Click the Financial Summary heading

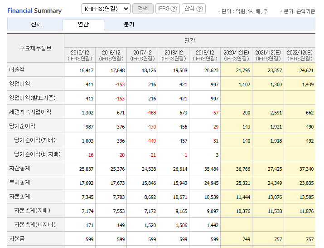34,10
